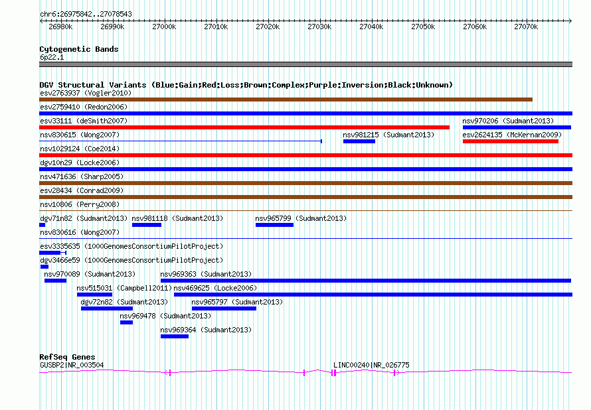Select the blue esv2759410 Redon2006 gain bar
The height and width of the screenshot is (410, 591).
click(305, 113)
